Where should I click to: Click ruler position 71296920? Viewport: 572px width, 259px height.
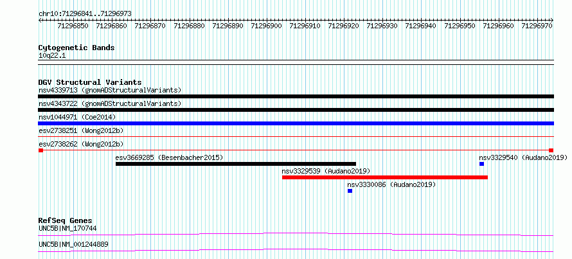[x=344, y=26]
